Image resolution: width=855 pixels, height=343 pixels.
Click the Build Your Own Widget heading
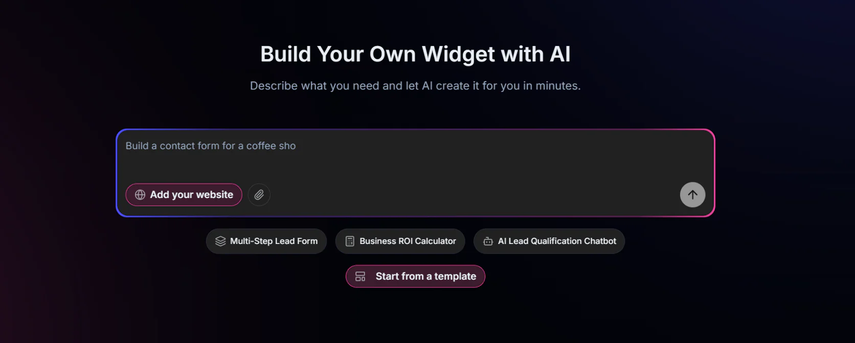415,54
